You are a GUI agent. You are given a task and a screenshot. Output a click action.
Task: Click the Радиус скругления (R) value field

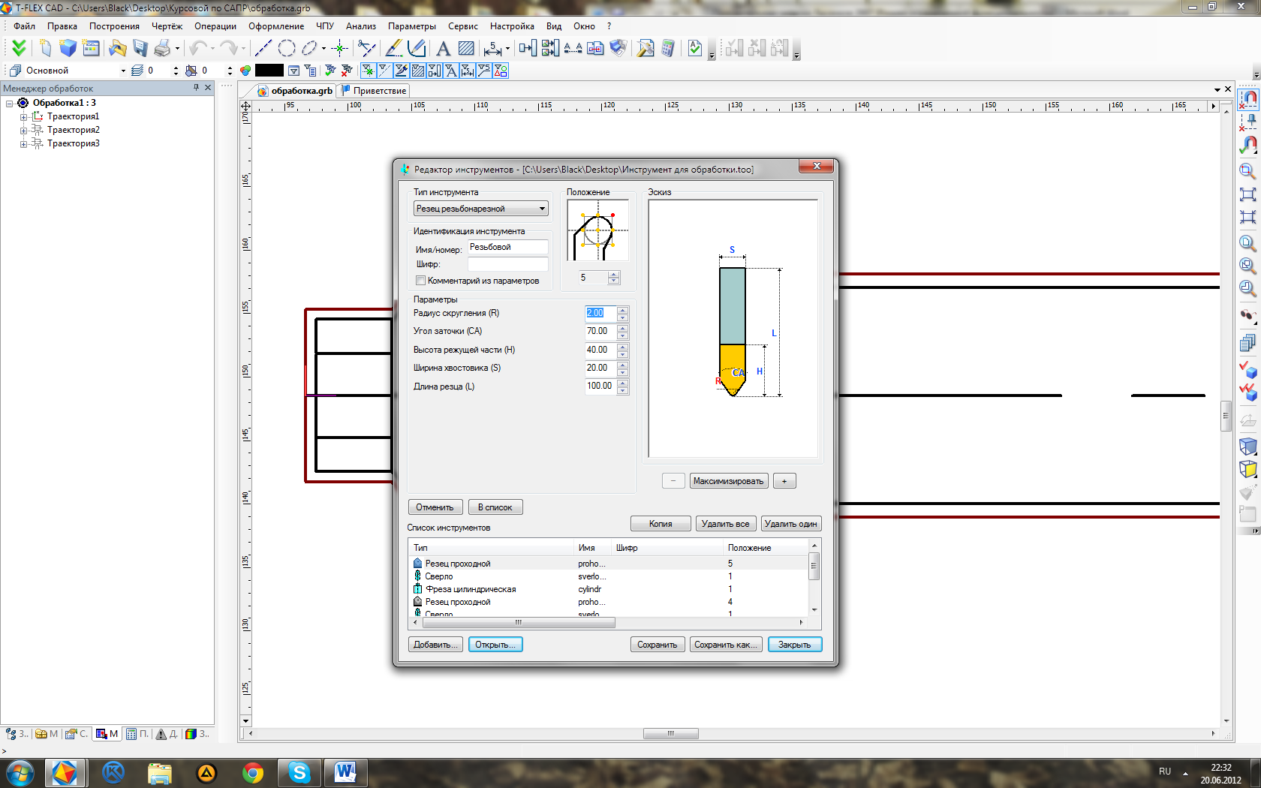click(600, 313)
